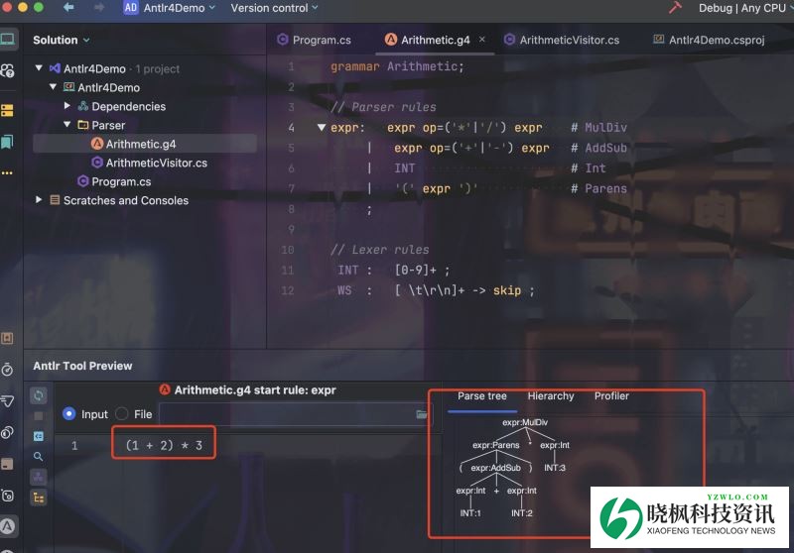Select Arithmetic.g4 in the solution tree

145,144
